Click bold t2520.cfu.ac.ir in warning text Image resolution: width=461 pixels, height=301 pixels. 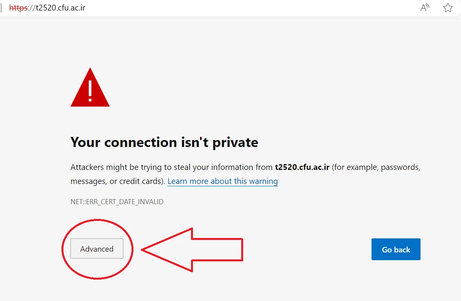[302, 167]
